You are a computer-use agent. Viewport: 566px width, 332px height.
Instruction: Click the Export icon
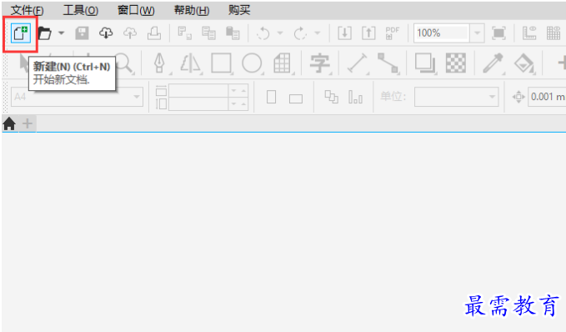click(x=368, y=33)
